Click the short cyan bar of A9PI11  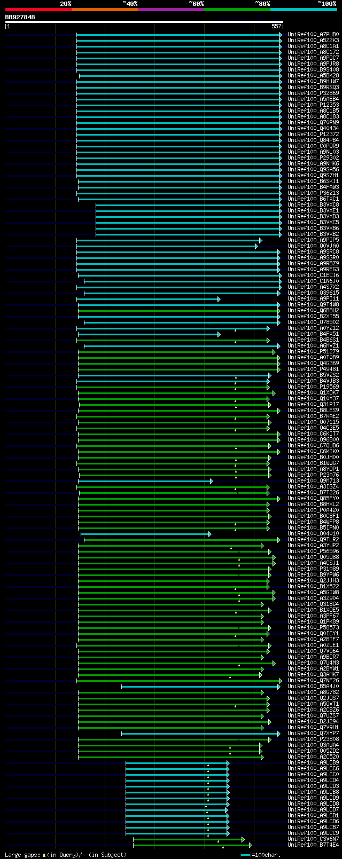pyautogui.click(x=149, y=299)
